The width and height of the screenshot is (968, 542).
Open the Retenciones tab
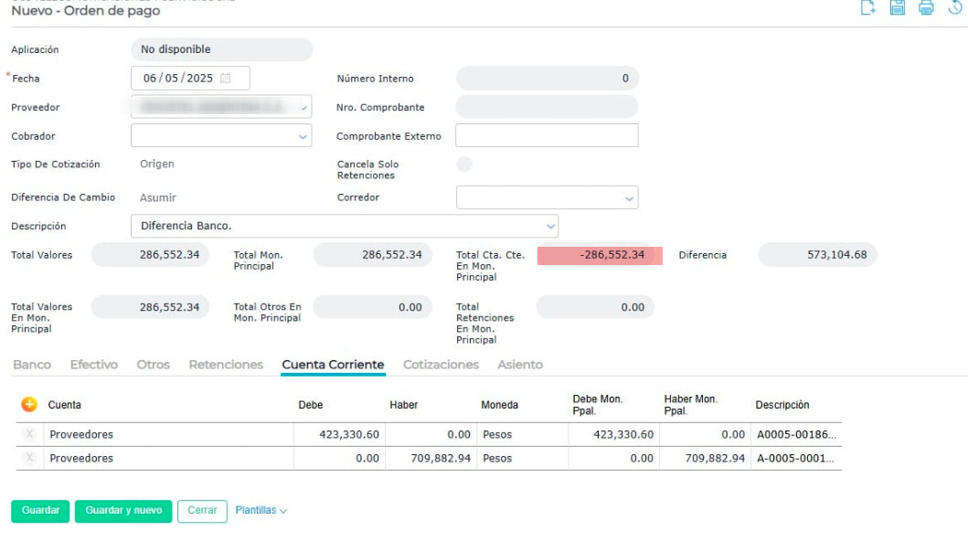(x=226, y=365)
